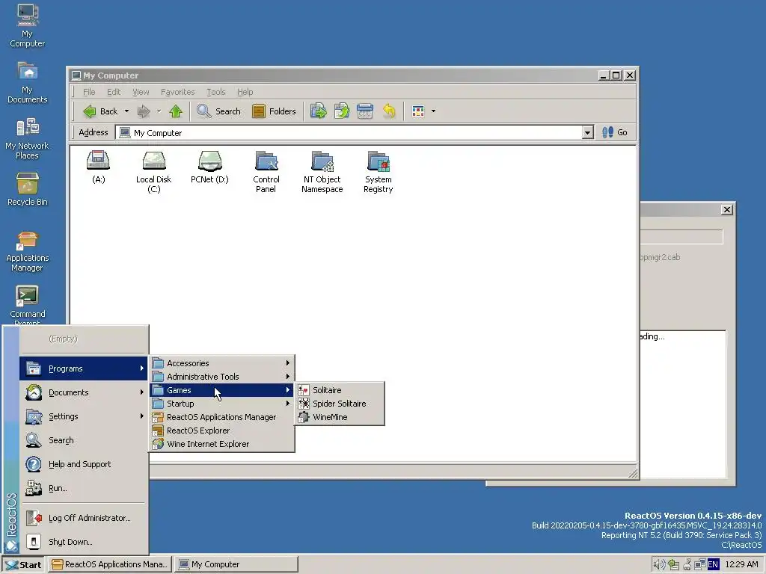Click the taskbar clock

pyautogui.click(x=741, y=565)
